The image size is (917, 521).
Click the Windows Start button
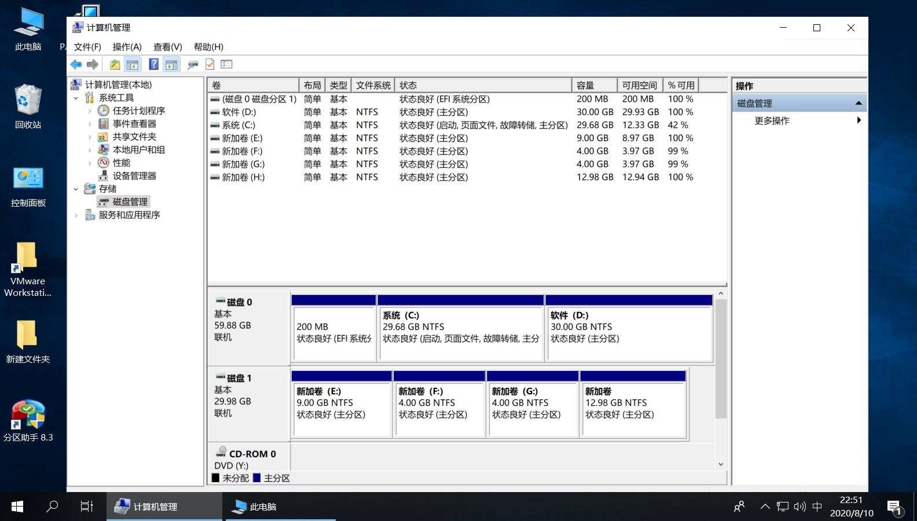pyautogui.click(x=17, y=507)
